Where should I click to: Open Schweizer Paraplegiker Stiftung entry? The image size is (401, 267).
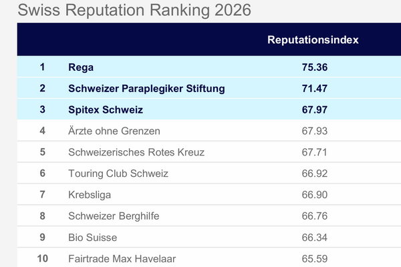[146, 88]
